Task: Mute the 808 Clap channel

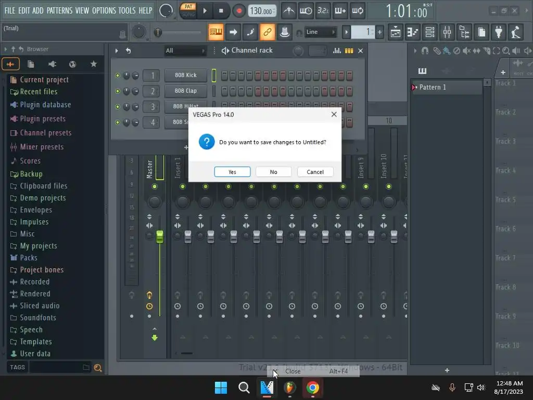Action: pyautogui.click(x=118, y=91)
